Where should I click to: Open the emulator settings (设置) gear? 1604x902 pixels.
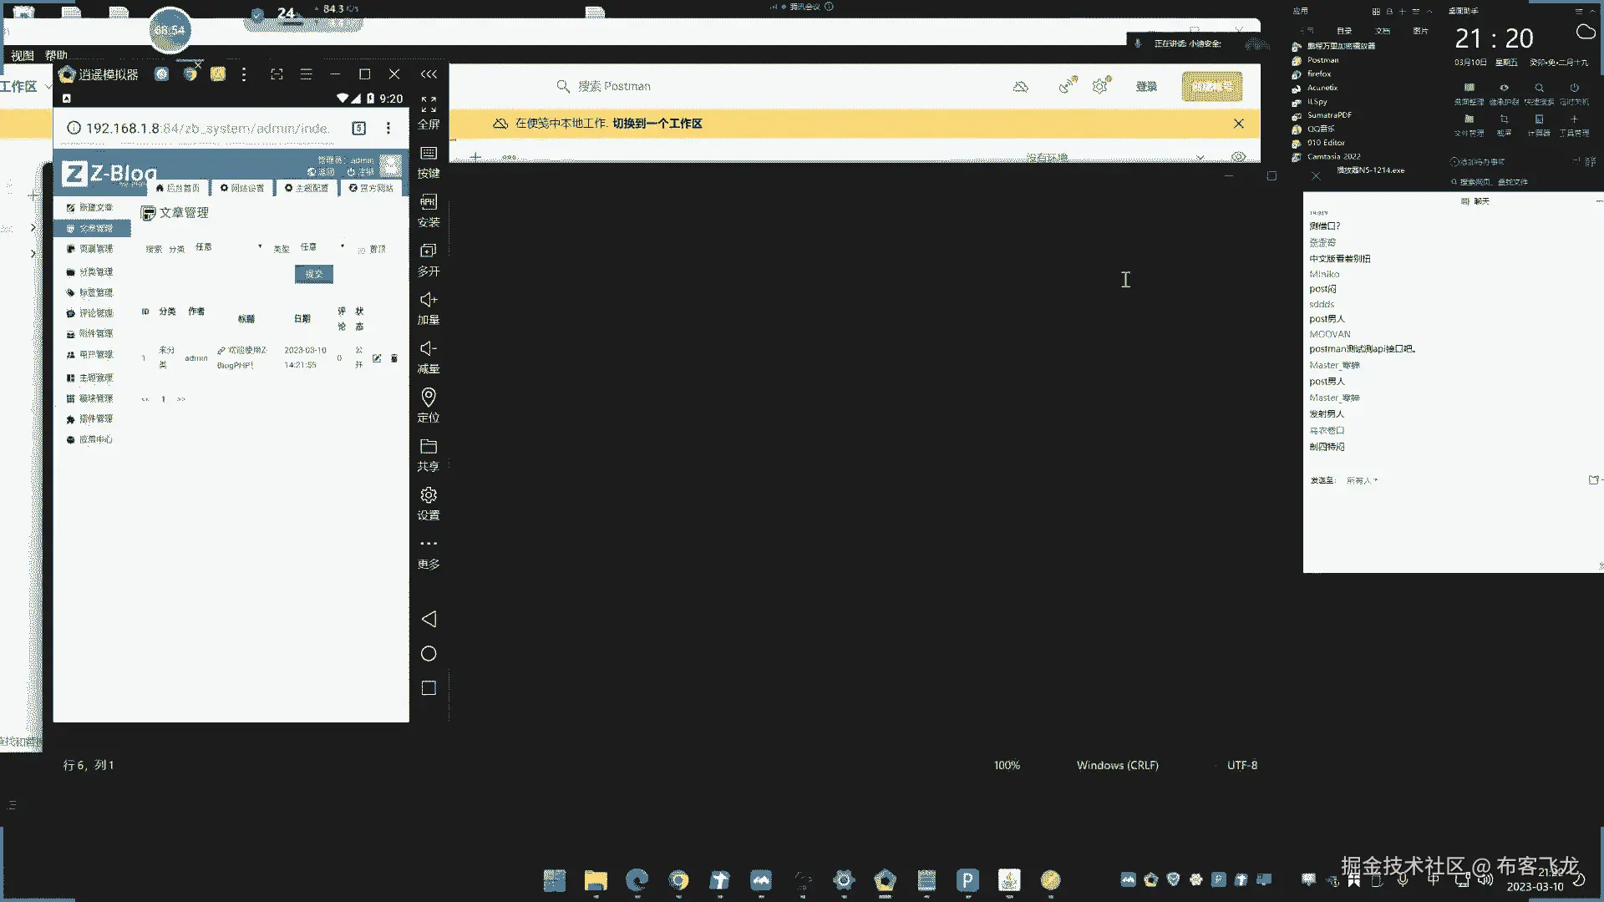(x=429, y=495)
